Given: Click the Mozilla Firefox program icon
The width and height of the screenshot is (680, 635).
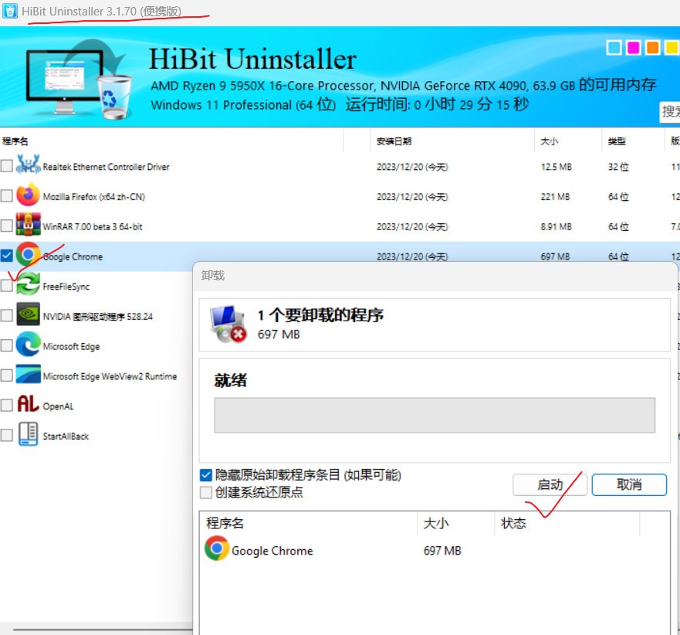Looking at the screenshot, I should point(29,195).
